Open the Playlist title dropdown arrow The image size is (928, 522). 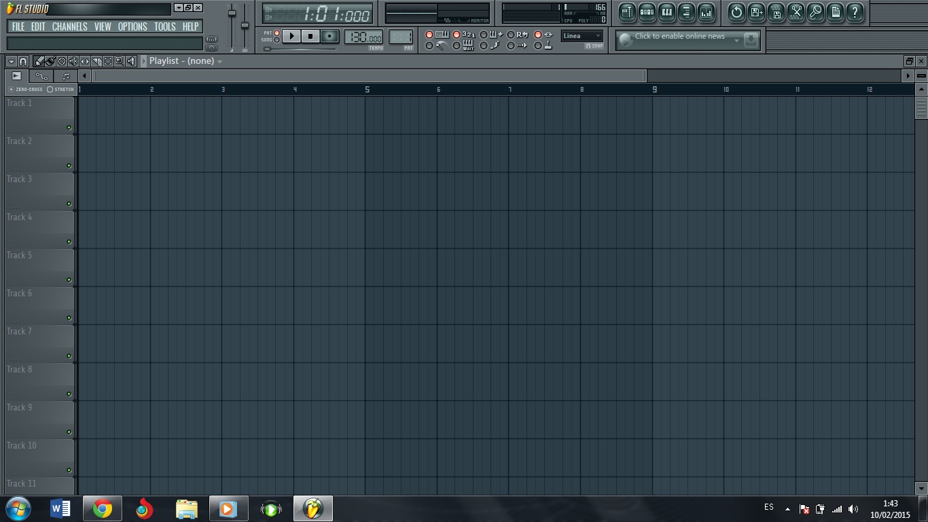[219, 61]
